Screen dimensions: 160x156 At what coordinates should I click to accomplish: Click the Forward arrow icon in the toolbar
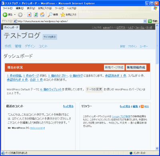coord(20,15)
